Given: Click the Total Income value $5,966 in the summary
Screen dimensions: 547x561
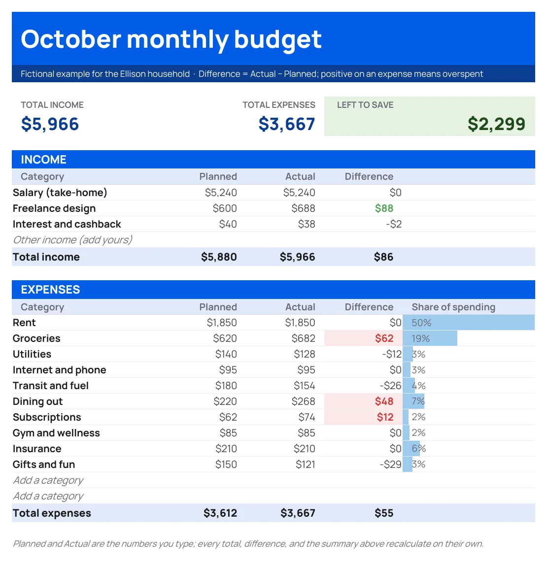Looking at the screenshot, I should (50, 124).
